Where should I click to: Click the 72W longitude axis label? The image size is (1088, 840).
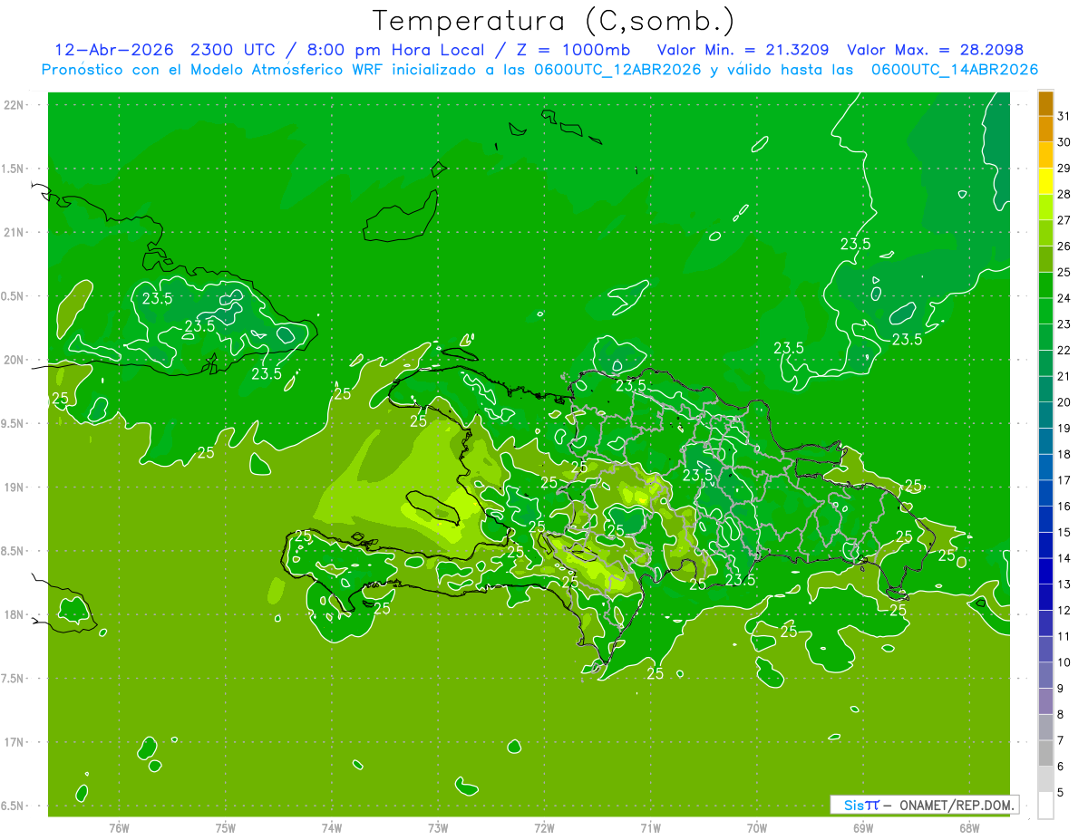(544, 828)
